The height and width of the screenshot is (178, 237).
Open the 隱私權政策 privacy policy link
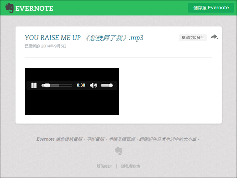click(x=131, y=166)
